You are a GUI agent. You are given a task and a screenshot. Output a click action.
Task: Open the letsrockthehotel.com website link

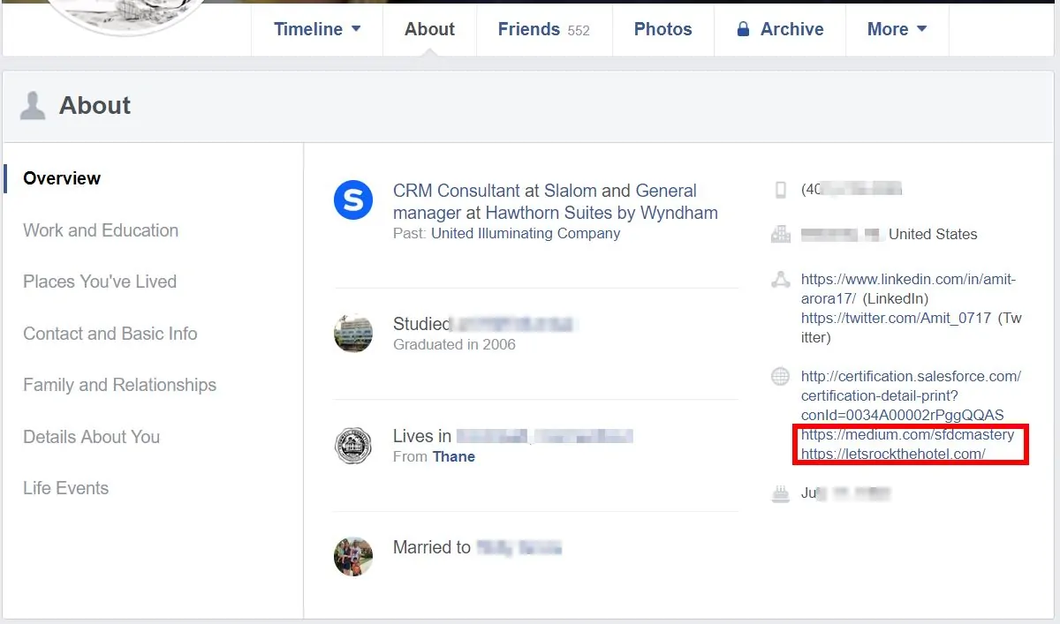click(891, 454)
